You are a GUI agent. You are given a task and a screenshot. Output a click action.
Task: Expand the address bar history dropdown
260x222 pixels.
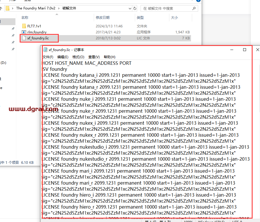(x=130, y=8)
